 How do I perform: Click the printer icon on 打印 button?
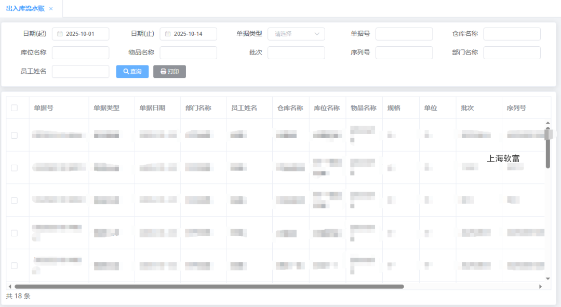163,72
